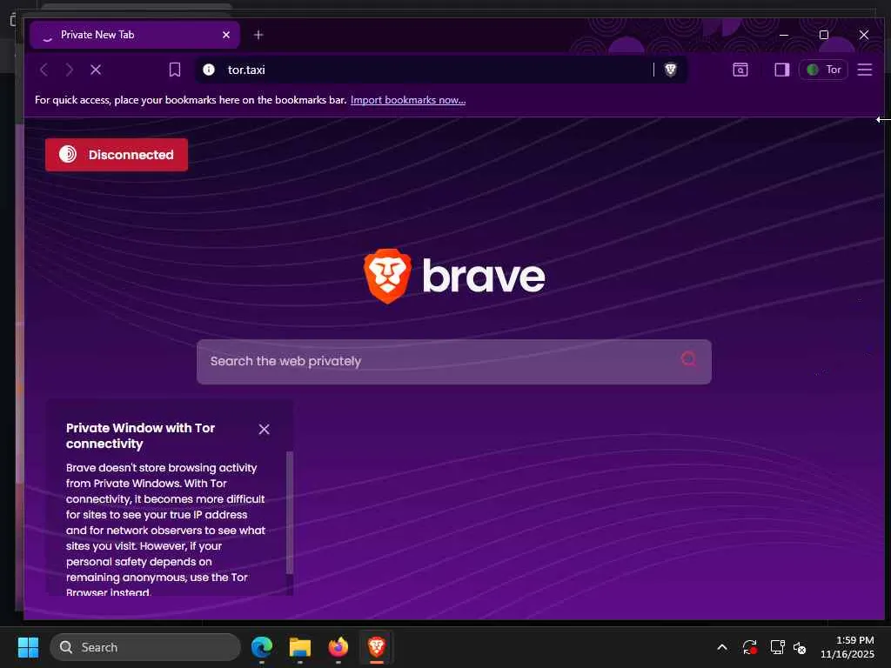
Task: View site information icon in address bar
Action: pyautogui.click(x=209, y=70)
